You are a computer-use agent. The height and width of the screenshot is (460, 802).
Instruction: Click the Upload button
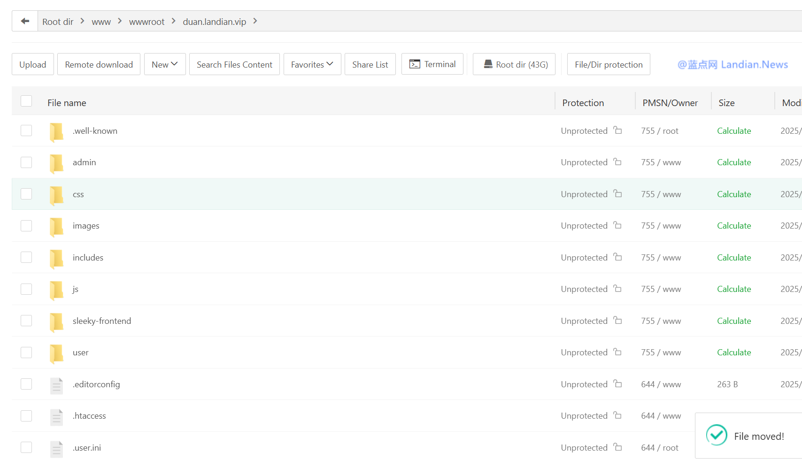tap(33, 64)
